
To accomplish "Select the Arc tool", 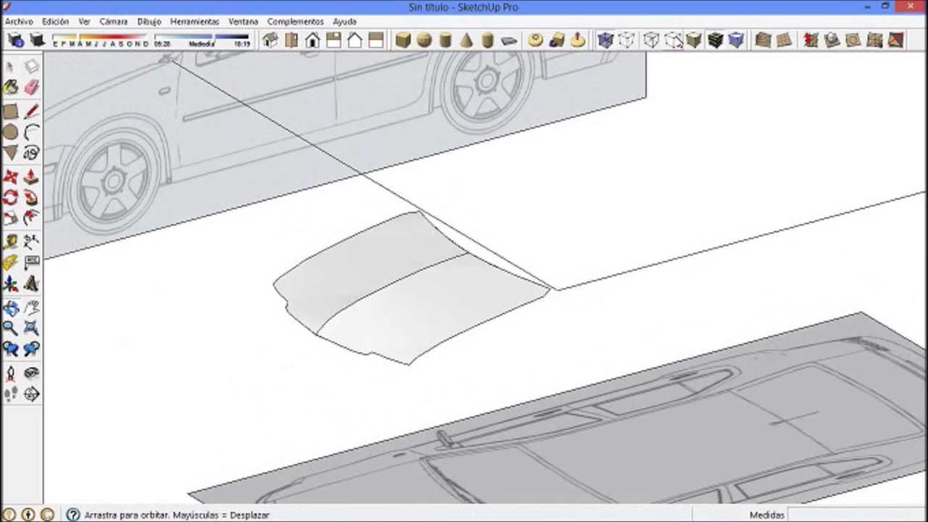I will pos(31,132).
